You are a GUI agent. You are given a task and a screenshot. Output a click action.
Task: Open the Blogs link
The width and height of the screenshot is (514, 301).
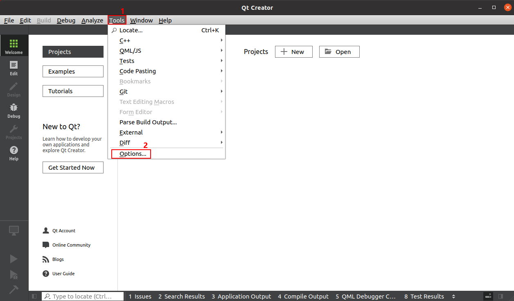[x=58, y=259]
